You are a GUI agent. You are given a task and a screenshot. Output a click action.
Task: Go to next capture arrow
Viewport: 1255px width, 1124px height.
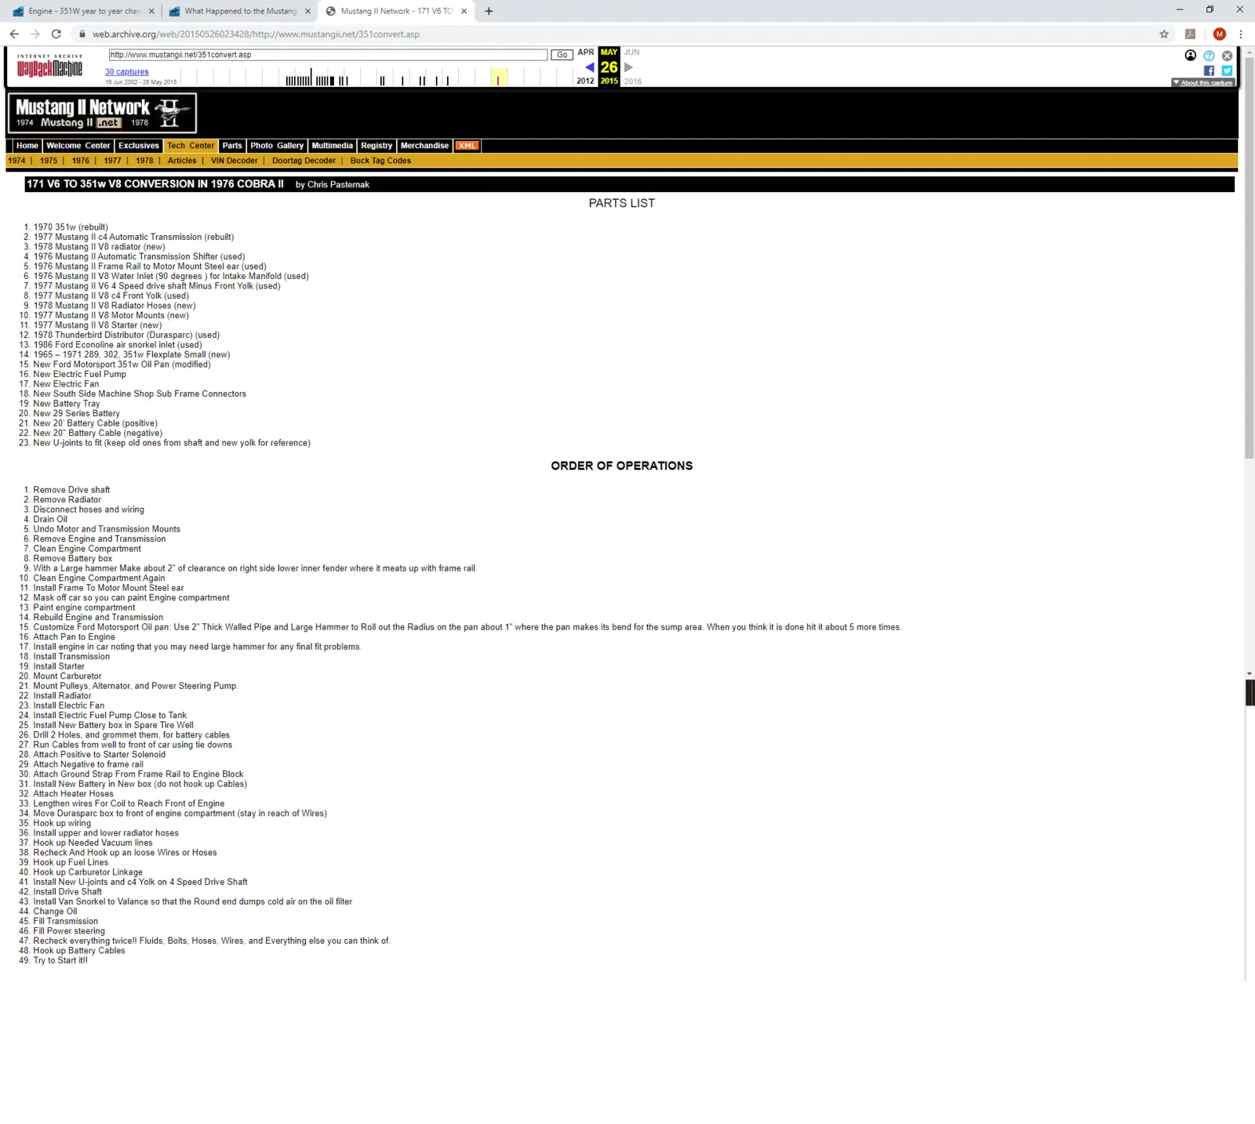(x=628, y=67)
